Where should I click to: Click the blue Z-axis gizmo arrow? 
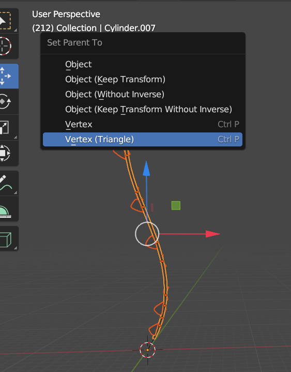[146, 169]
